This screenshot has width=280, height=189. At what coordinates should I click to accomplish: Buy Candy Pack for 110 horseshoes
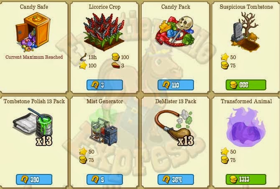click(x=176, y=85)
